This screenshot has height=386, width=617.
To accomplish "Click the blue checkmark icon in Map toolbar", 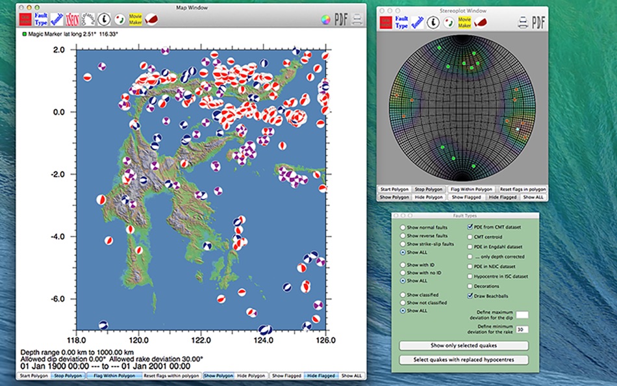I will click(57, 19).
